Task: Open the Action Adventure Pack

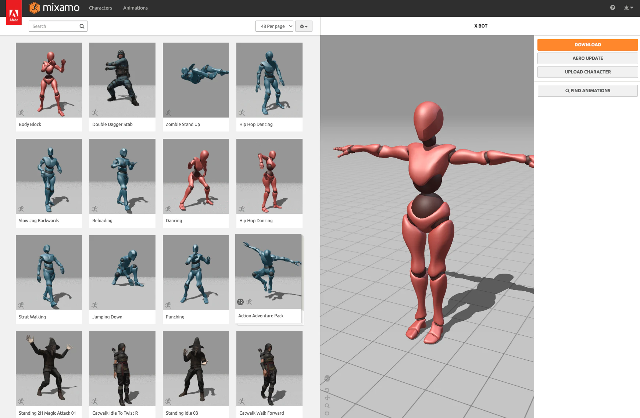Action: coord(269,279)
